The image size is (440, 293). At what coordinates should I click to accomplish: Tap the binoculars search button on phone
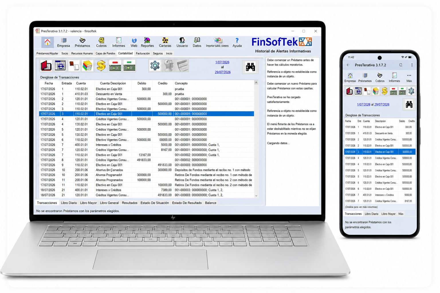(x=409, y=104)
